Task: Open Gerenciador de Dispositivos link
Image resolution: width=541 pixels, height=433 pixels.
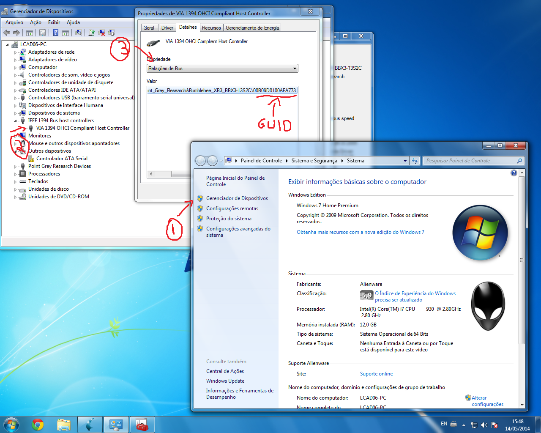Action: coord(237,198)
